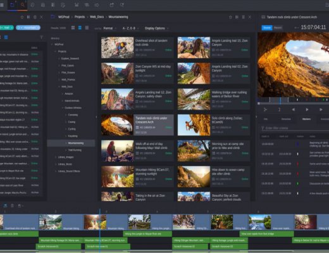
Task: Collapse the Outdoor Athletes folder
Action: [x=63, y=108]
